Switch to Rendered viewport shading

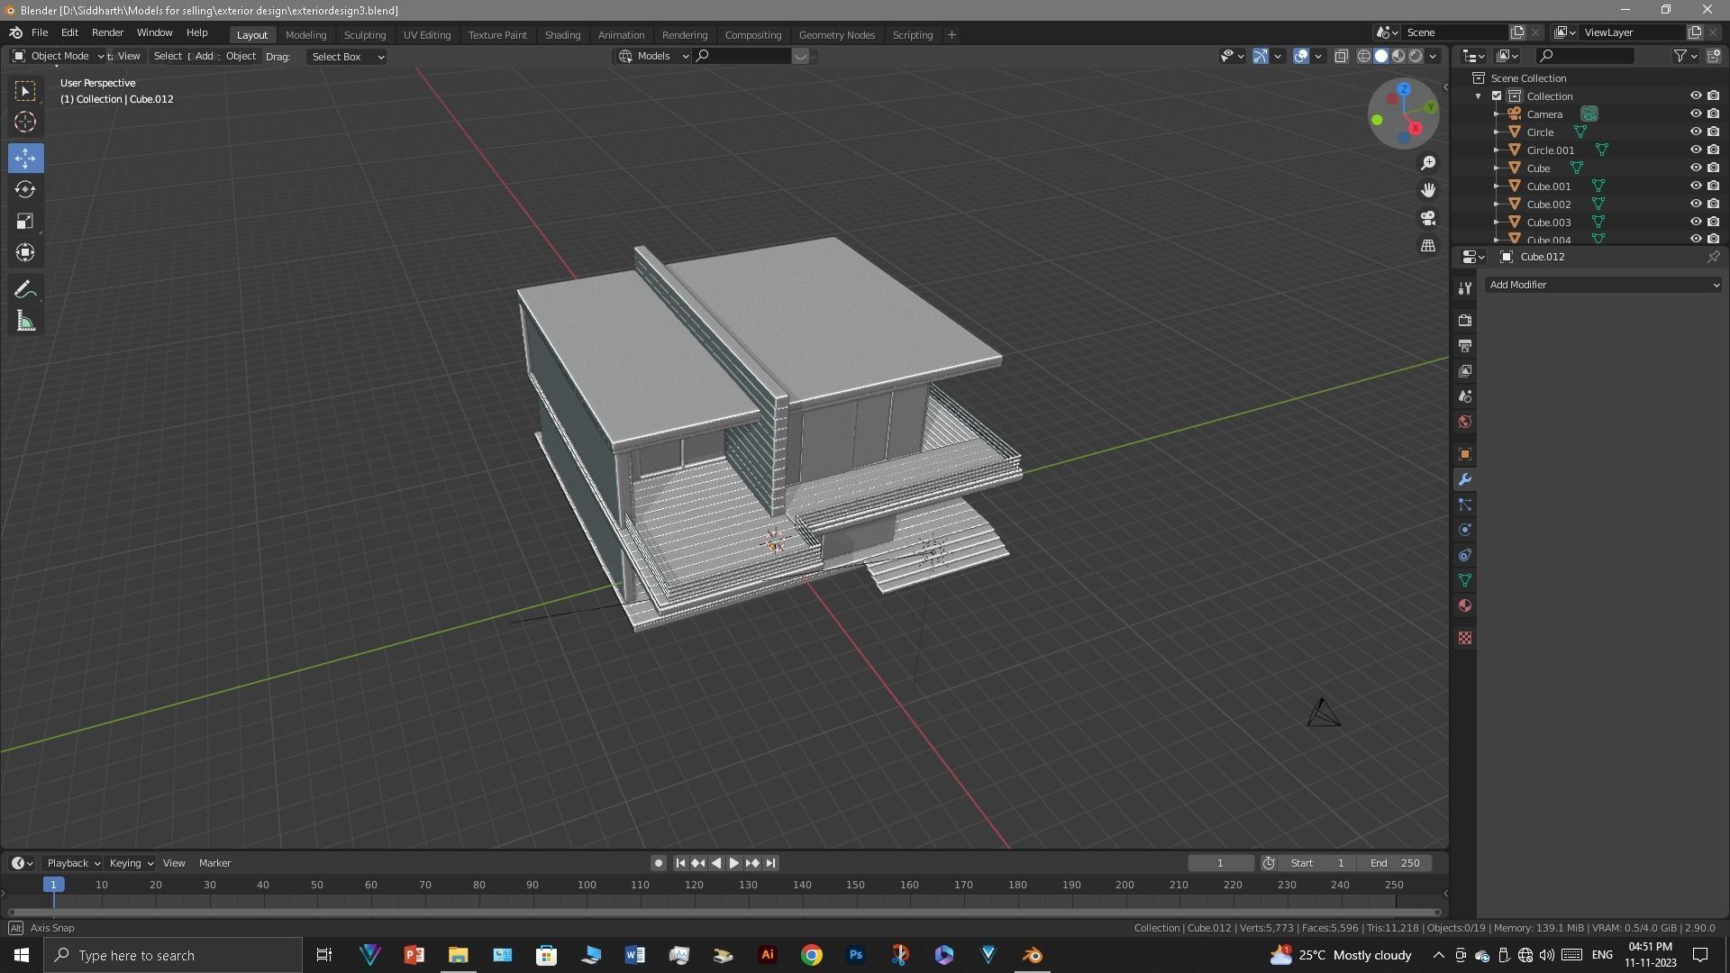click(1416, 56)
